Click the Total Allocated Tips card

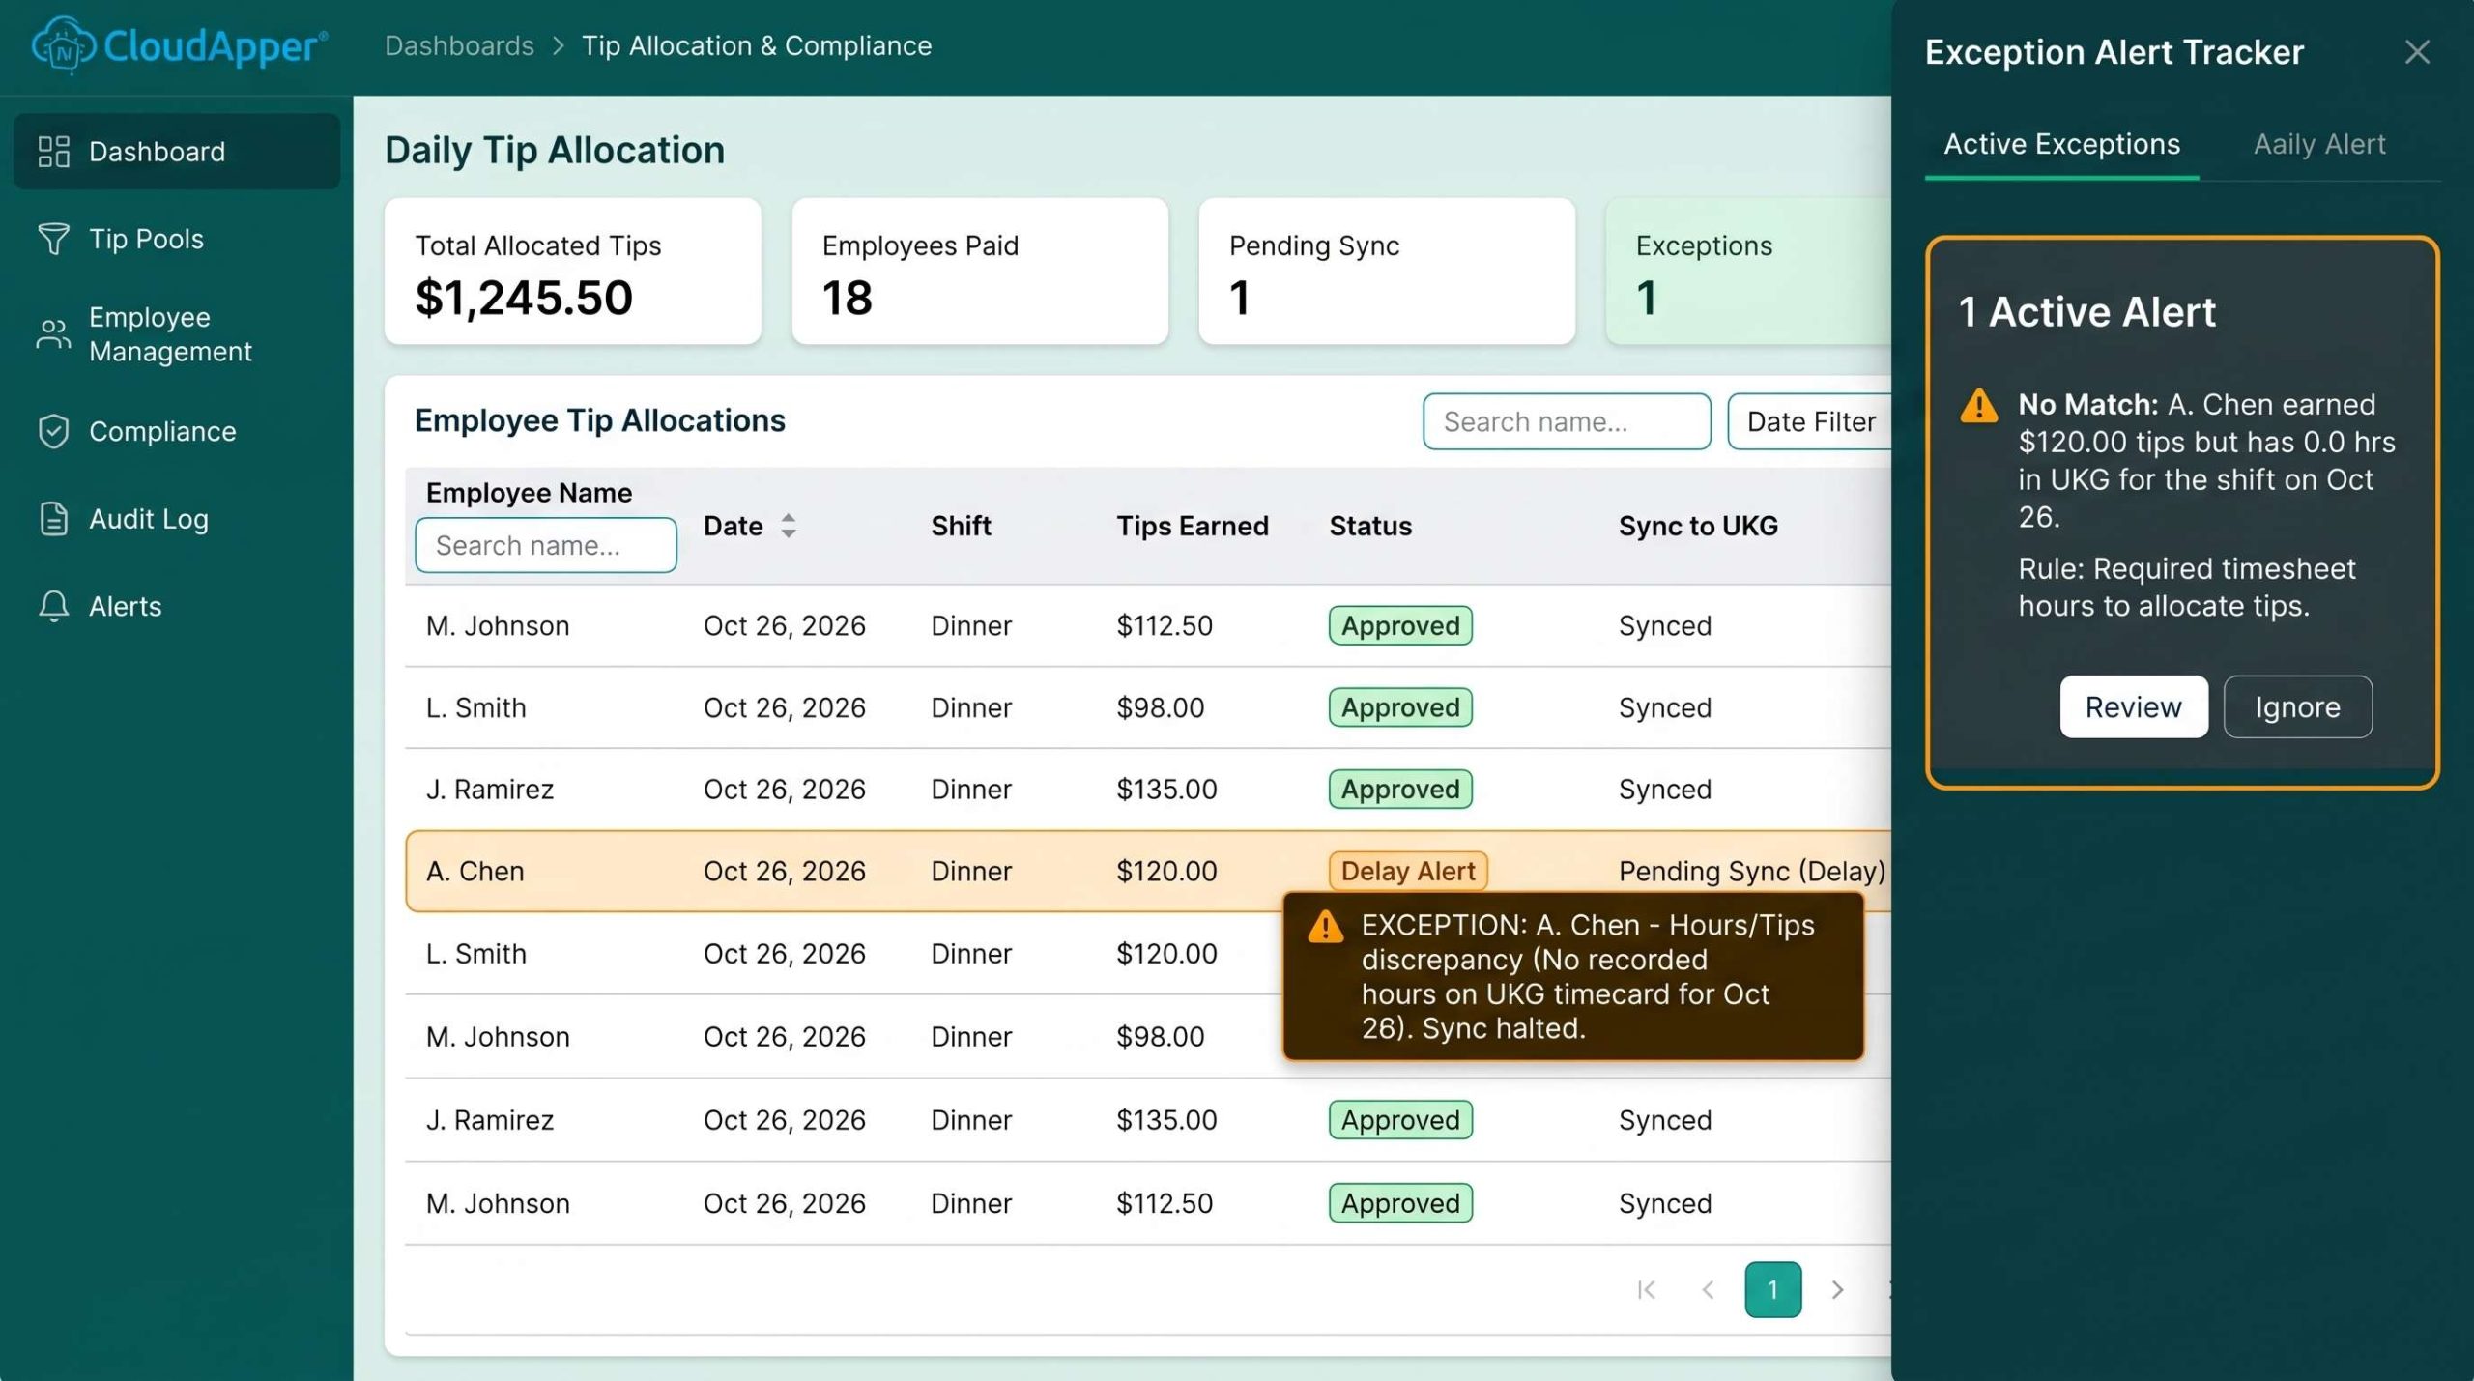pyautogui.click(x=572, y=271)
